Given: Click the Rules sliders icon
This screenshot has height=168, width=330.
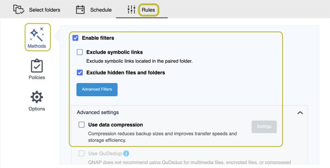Looking at the screenshot, I should [x=131, y=10].
